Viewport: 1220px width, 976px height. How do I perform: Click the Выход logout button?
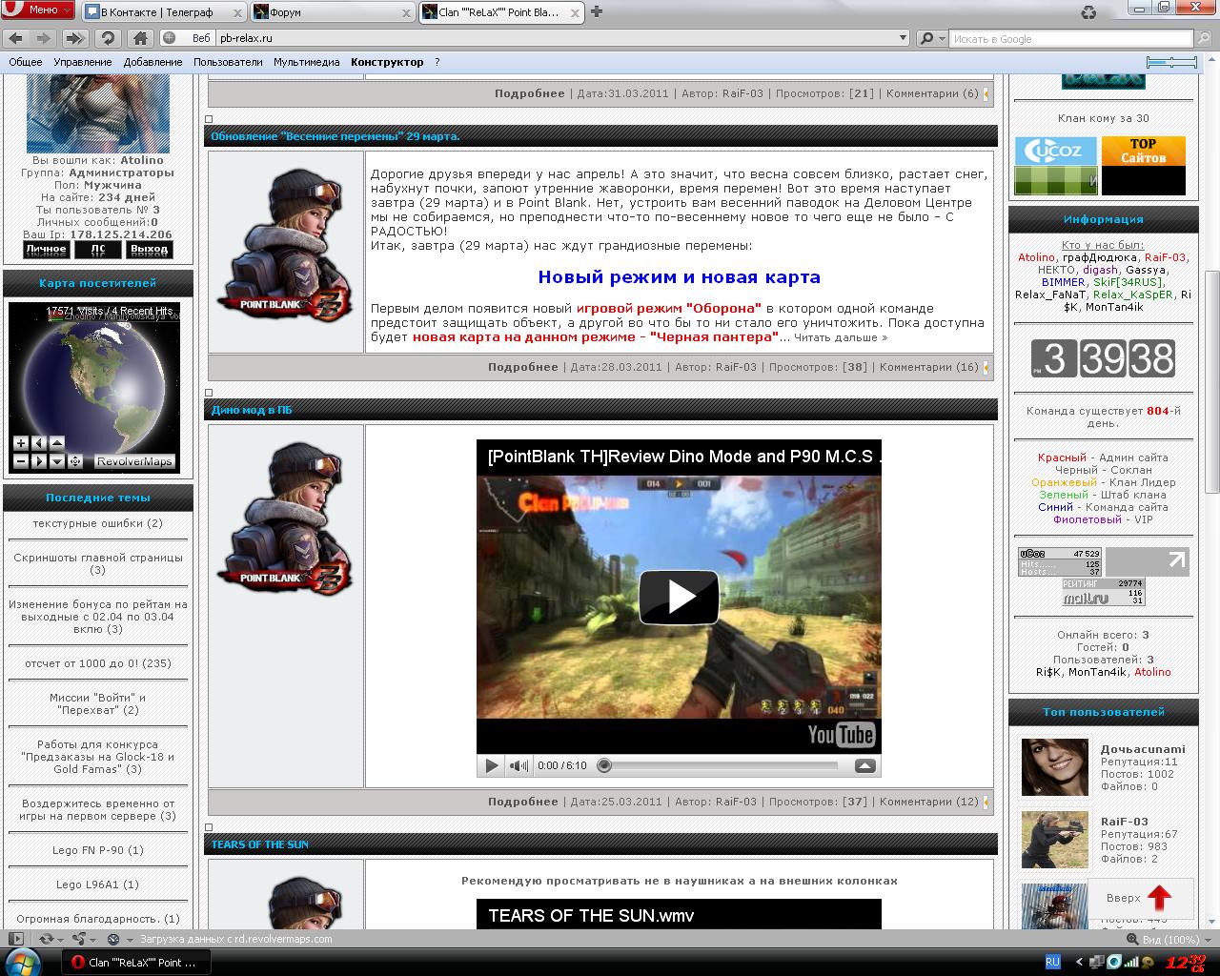[150, 250]
